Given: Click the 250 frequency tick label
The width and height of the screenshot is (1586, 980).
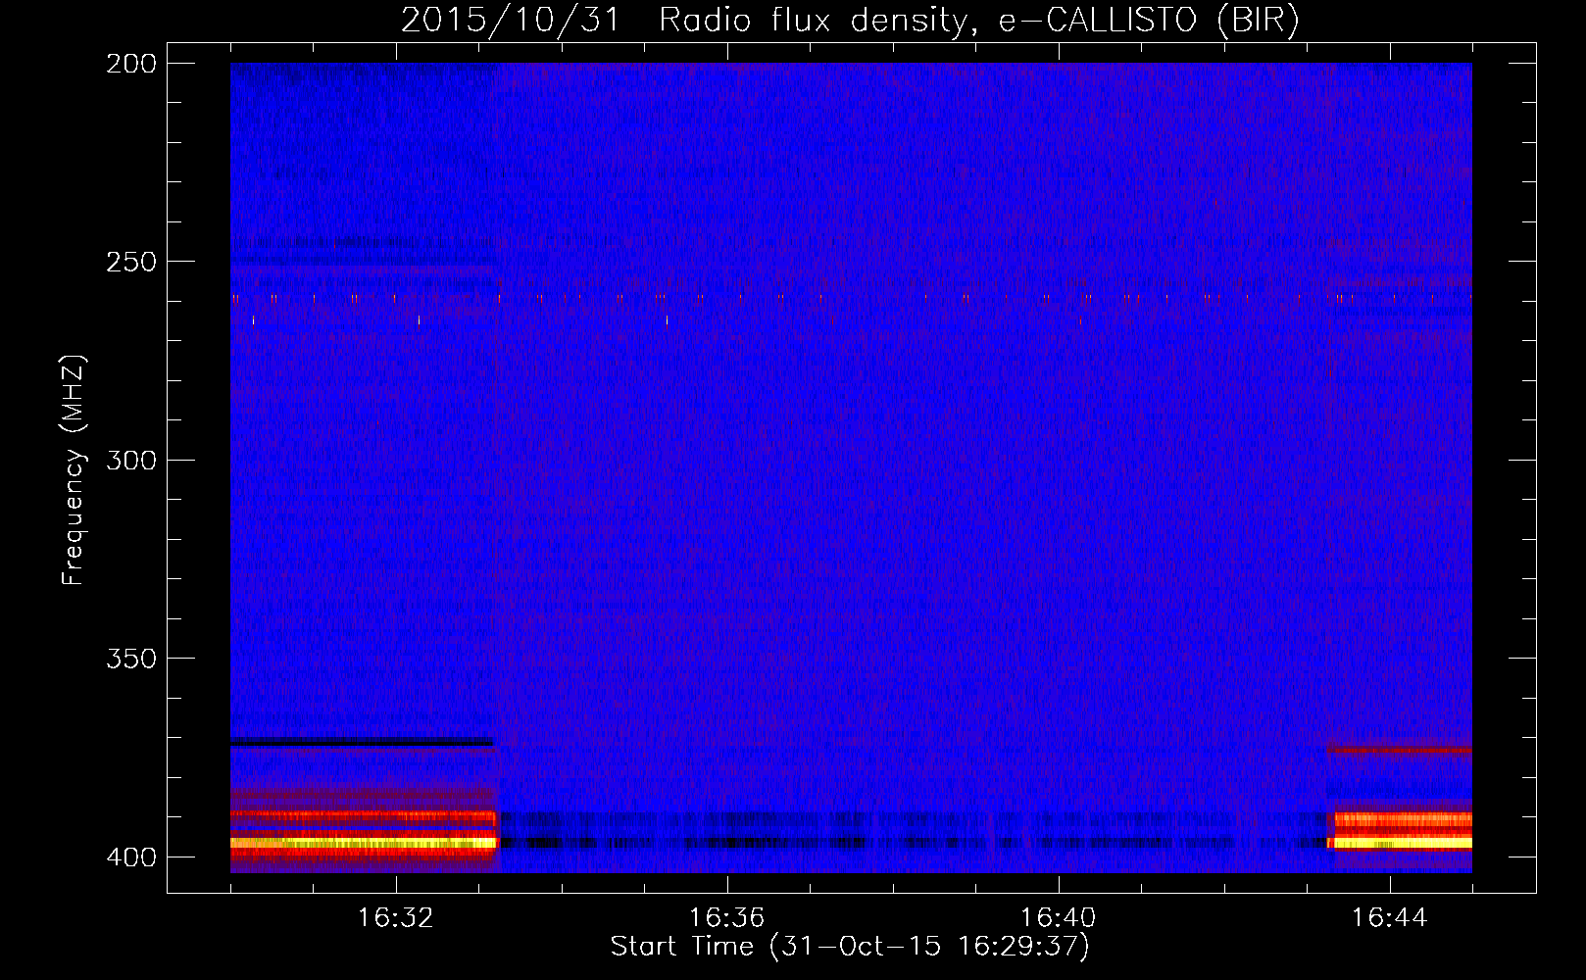Looking at the screenshot, I should click(131, 262).
